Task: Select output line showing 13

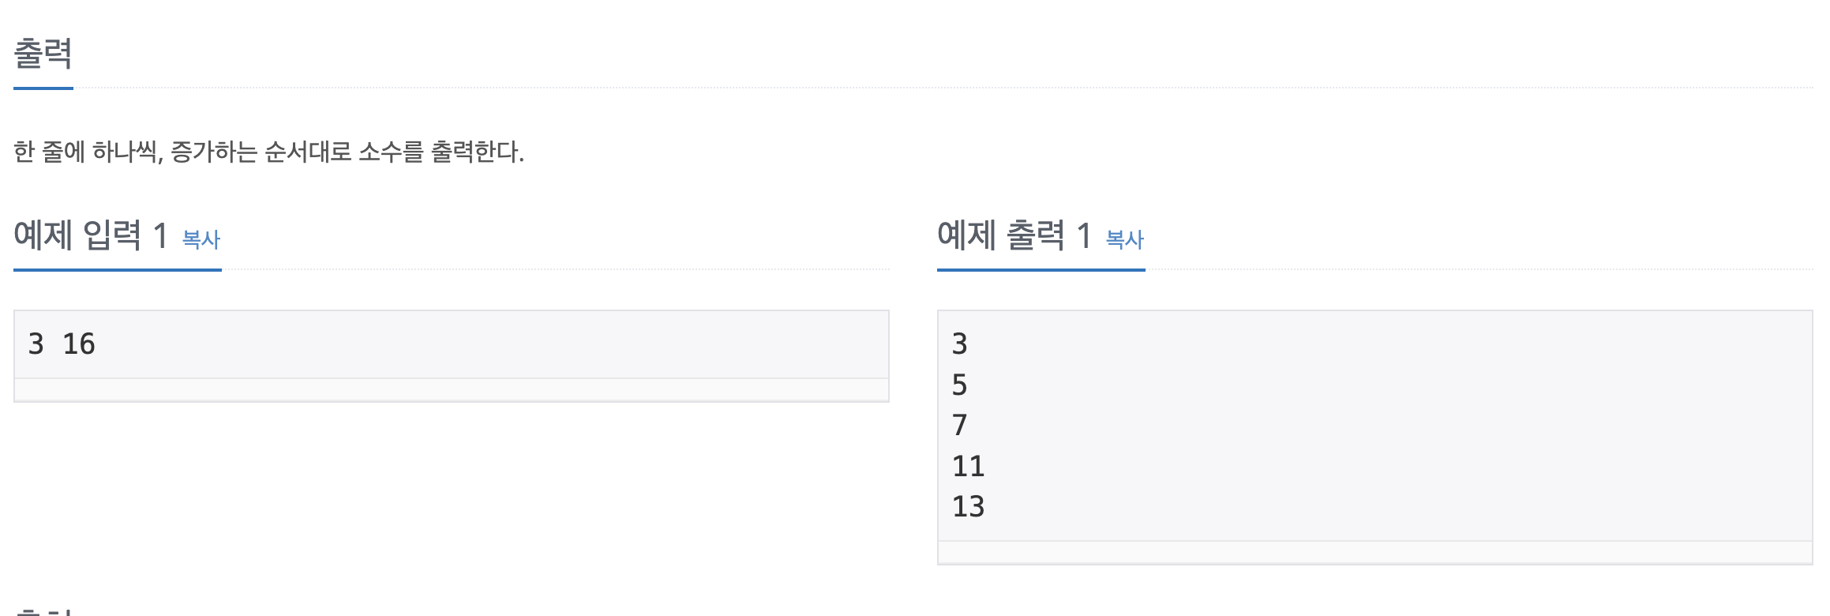Action: pos(968,507)
